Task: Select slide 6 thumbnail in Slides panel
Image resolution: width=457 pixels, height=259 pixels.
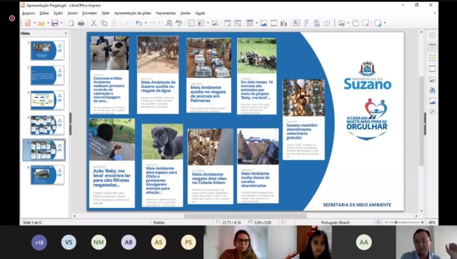Action: [x=47, y=175]
